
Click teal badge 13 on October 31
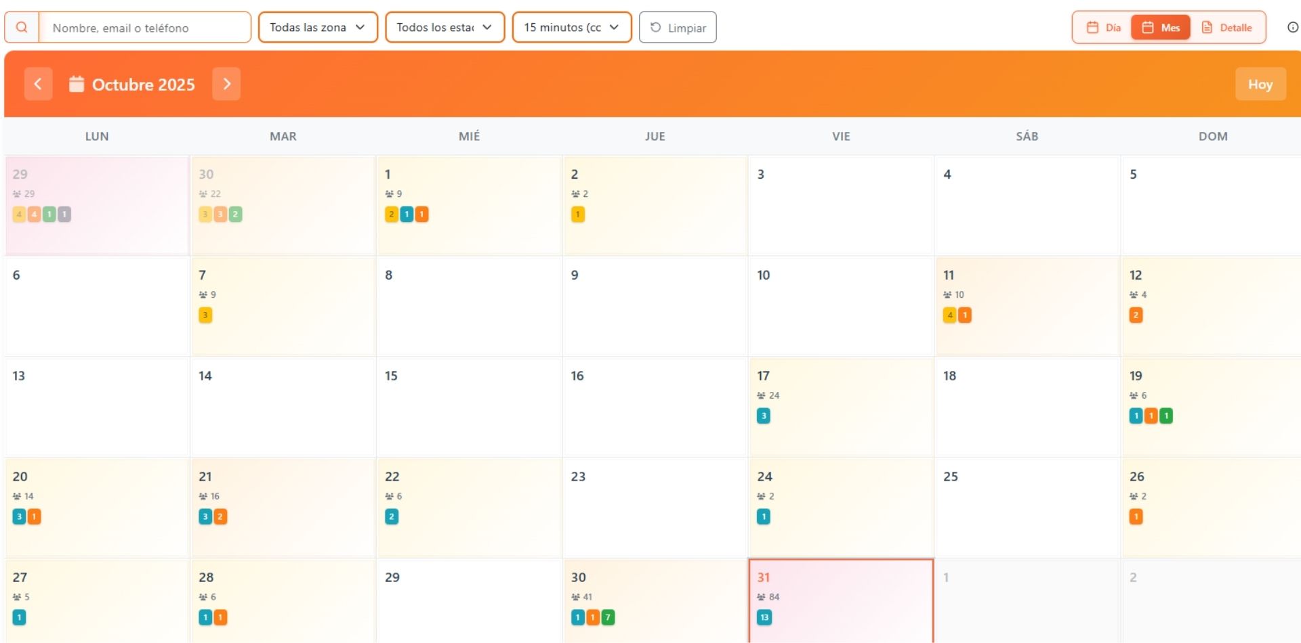pos(764,617)
